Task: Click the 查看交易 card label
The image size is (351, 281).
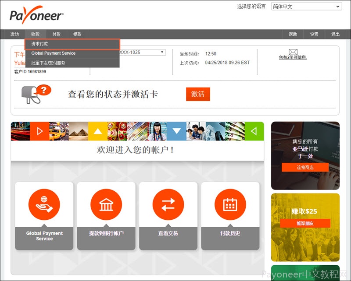Action: (x=168, y=233)
